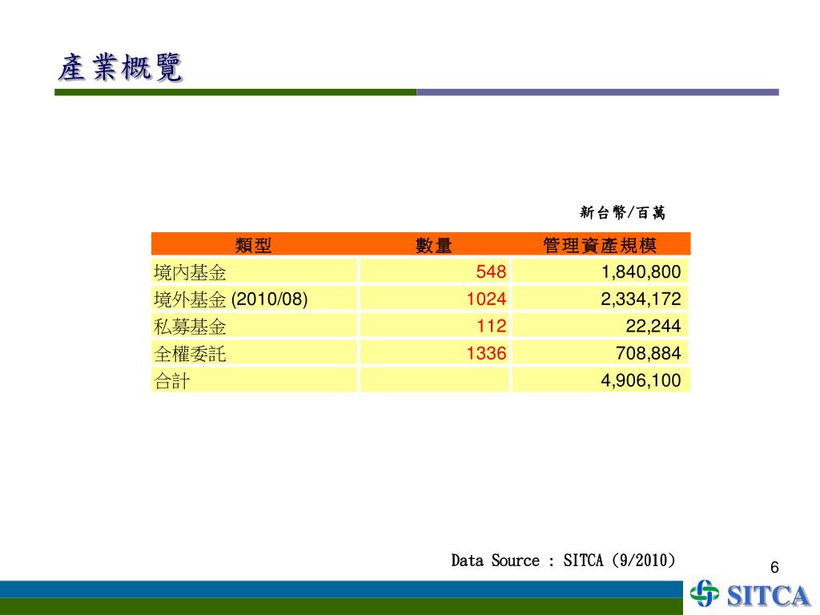Select the quantity value 1024
The height and width of the screenshot is (615, 820).
point(486,299)
